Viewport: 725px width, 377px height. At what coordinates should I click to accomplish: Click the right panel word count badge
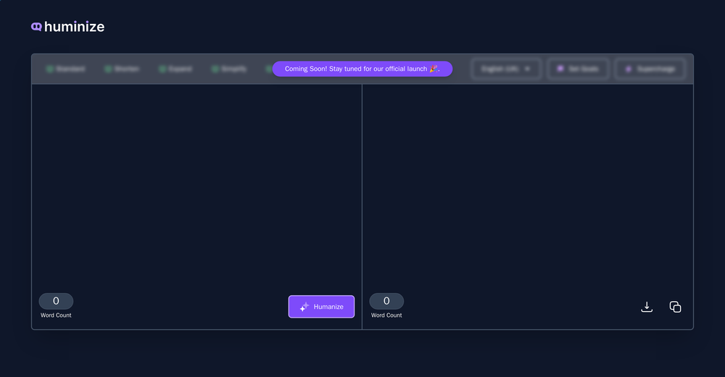point(386,301)
